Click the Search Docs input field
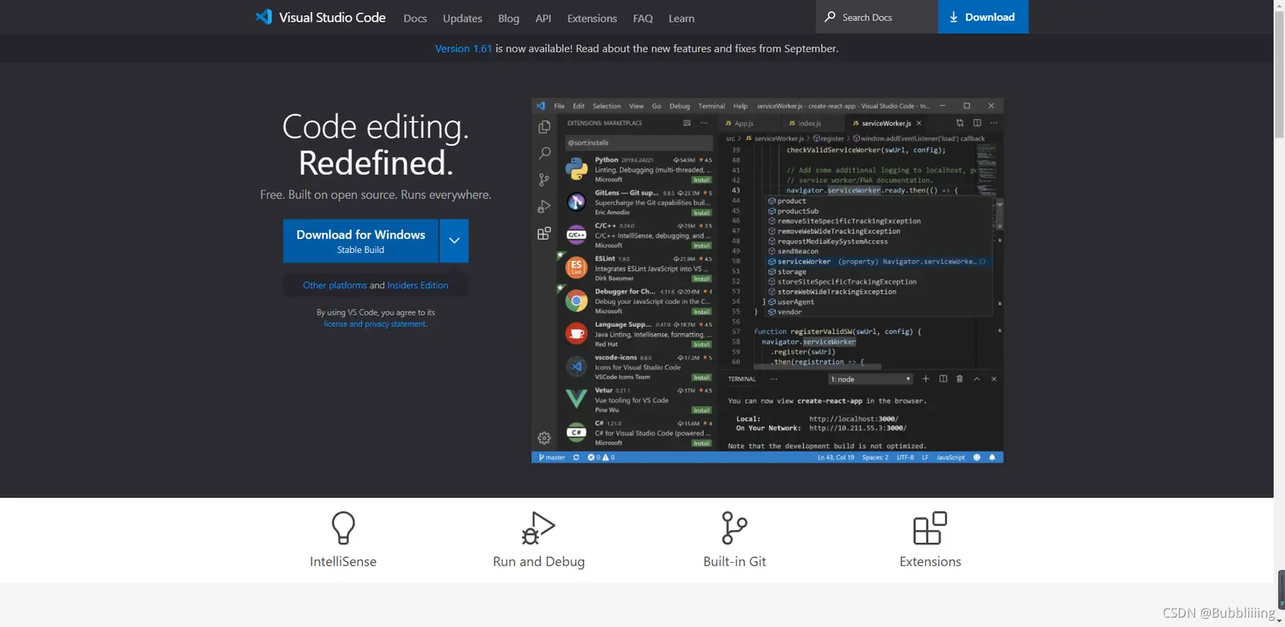1285x627 pixels. point(877,17)
